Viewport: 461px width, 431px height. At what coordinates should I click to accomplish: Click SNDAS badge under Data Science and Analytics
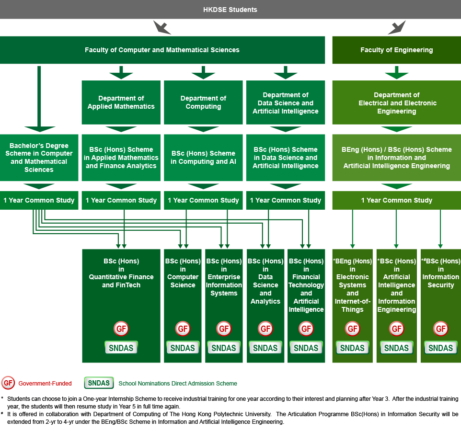pyautogui.click(x=265, y=348)
